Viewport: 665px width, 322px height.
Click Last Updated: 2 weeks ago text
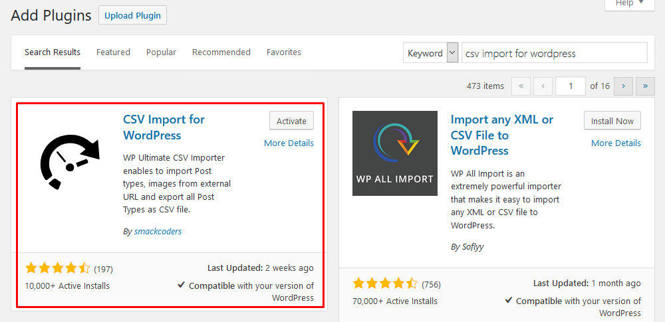click(x=261, y=268)
